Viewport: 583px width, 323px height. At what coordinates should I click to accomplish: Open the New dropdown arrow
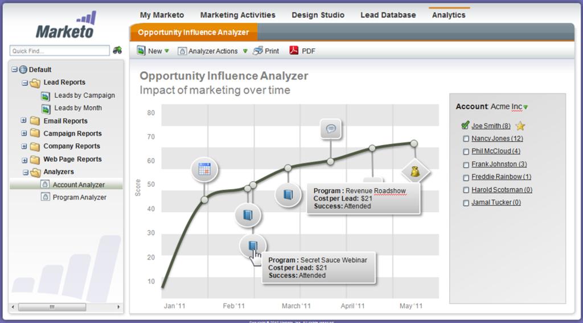point(167,51)
